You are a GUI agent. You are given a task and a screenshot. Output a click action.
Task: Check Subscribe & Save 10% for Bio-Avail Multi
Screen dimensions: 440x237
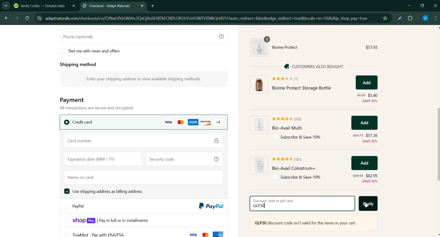coord(275,137)
